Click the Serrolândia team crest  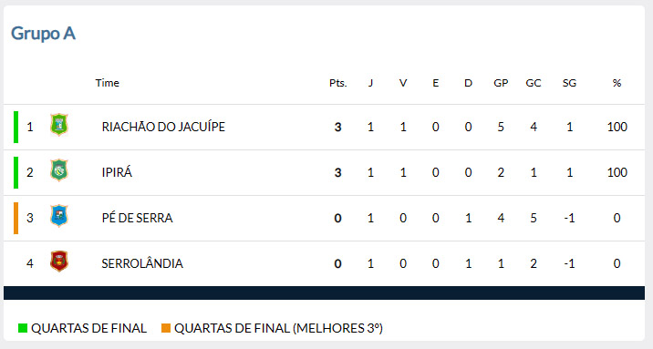(x=58, y=262)
